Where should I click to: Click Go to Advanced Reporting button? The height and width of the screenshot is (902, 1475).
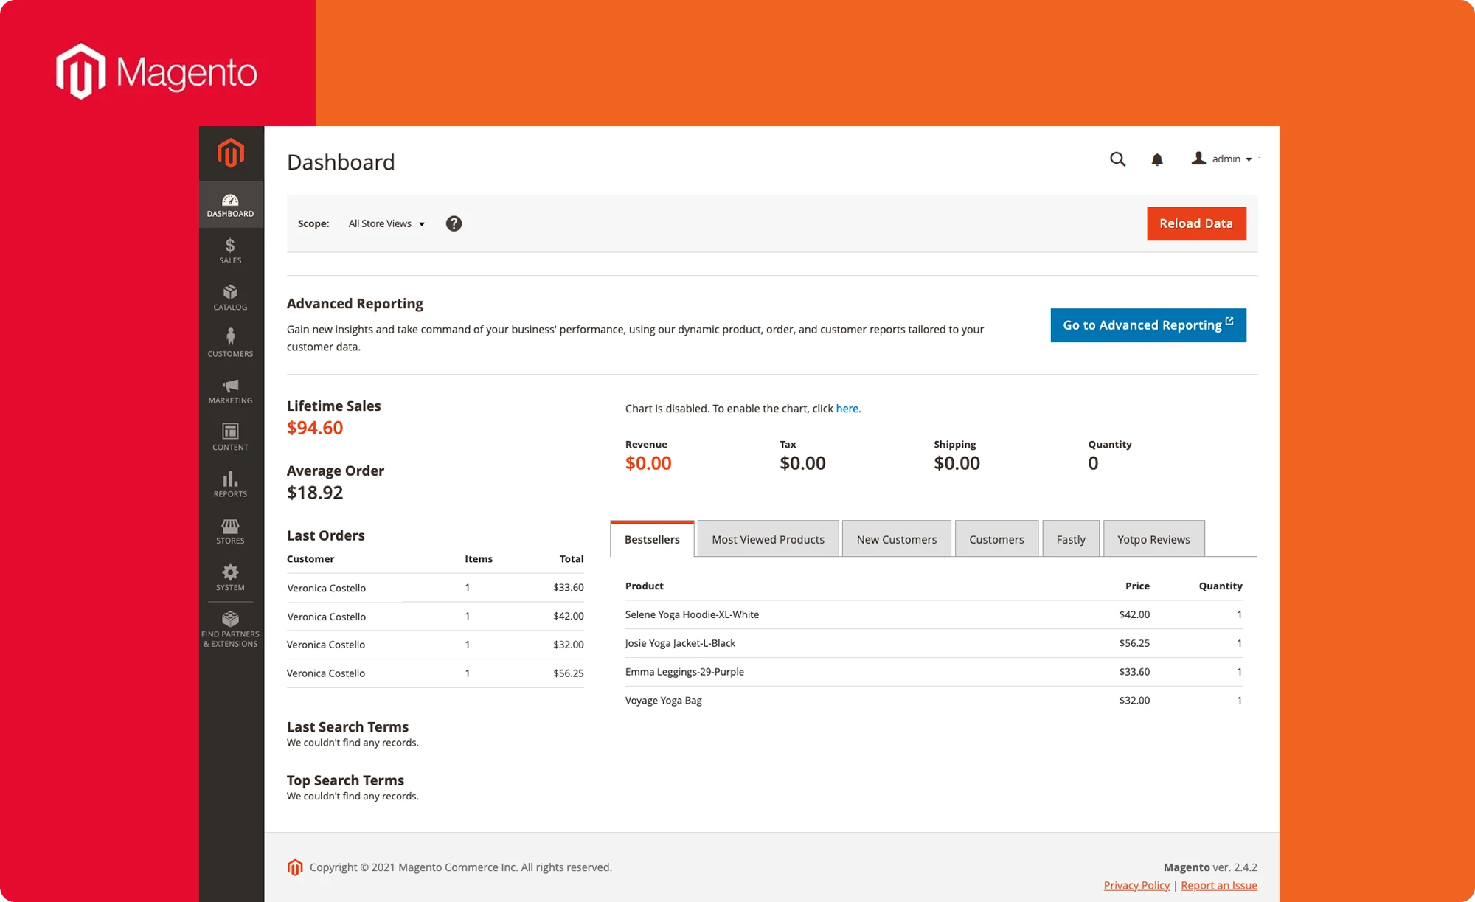point(1148,325)
